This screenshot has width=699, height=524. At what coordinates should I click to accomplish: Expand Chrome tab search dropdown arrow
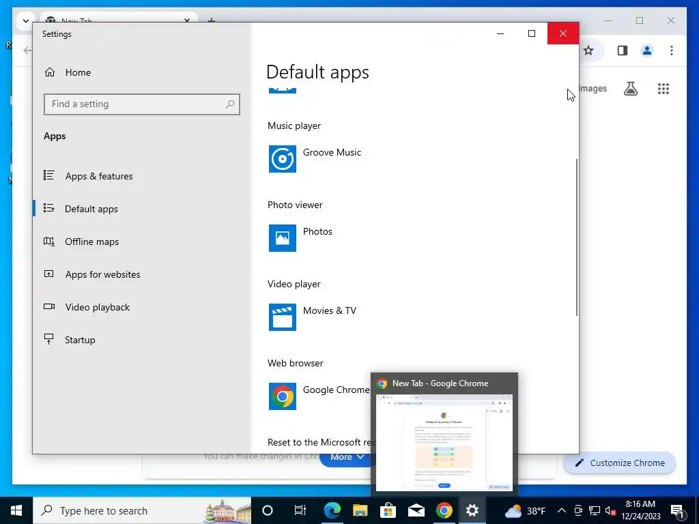tap(26, 20)
